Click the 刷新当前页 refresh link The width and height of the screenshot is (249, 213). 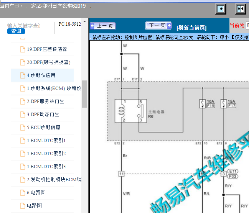[191, 28]
